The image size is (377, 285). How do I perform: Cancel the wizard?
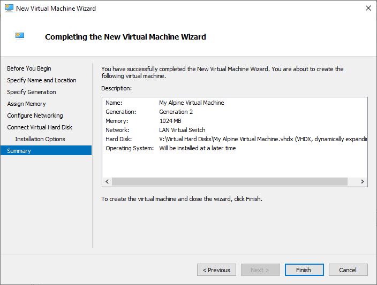click(348, 270)
